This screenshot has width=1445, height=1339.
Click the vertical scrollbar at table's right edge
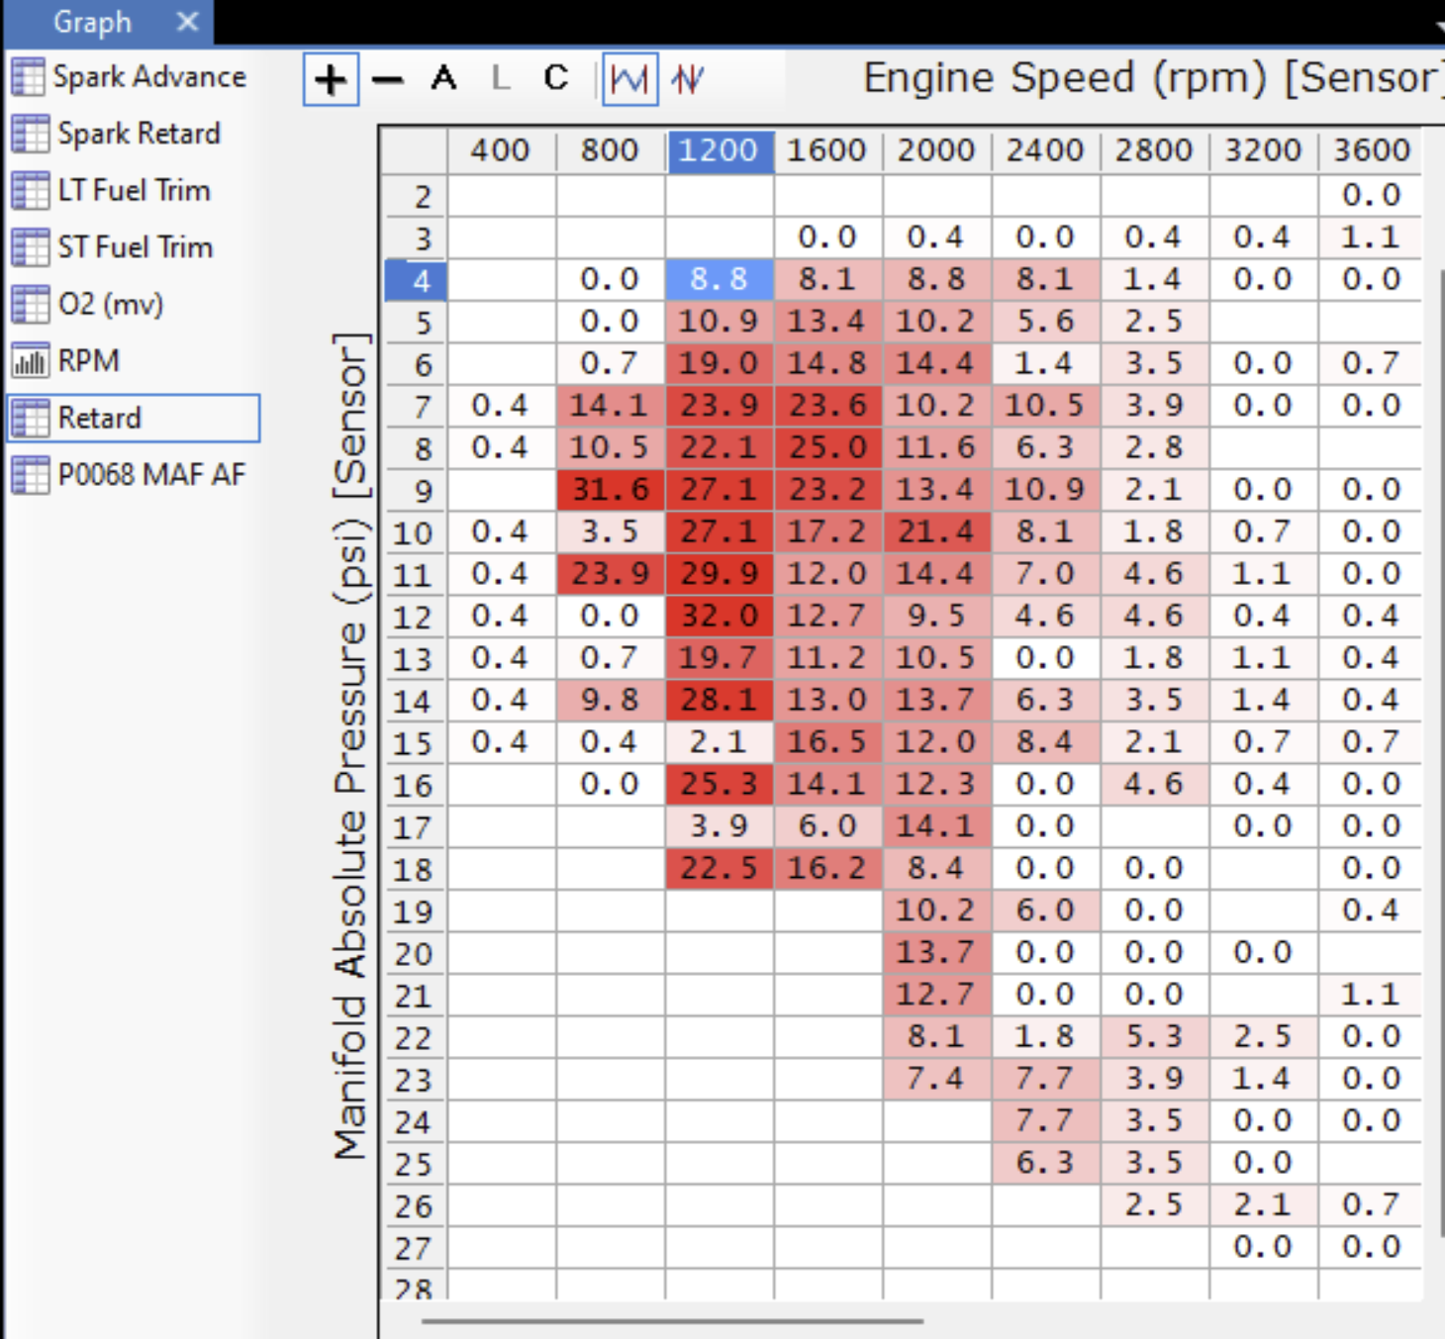(1440, 752)
